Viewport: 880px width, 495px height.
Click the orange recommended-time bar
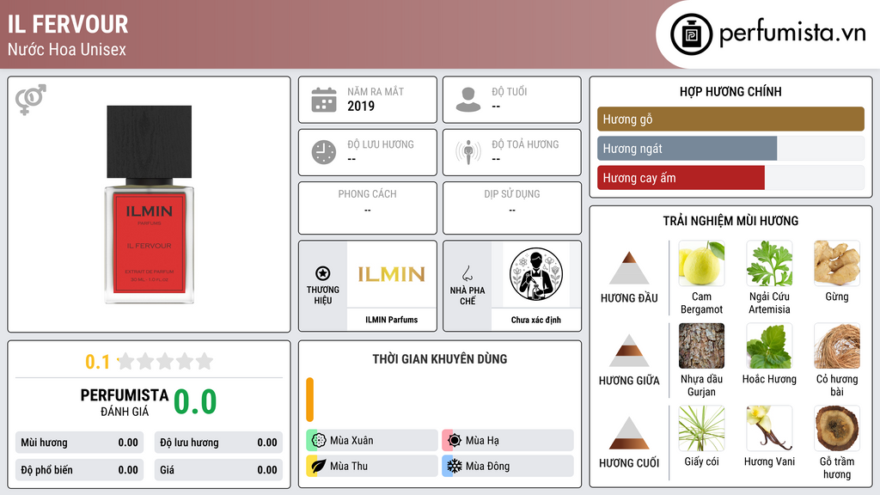(309, 400)
